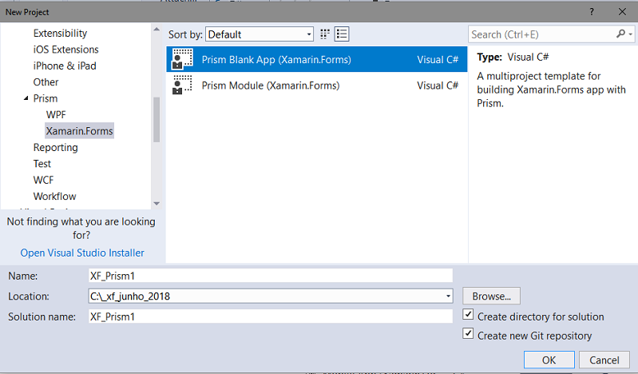Click the Cancel button
This screenshot has width=638, height=374.
(604, 360)
